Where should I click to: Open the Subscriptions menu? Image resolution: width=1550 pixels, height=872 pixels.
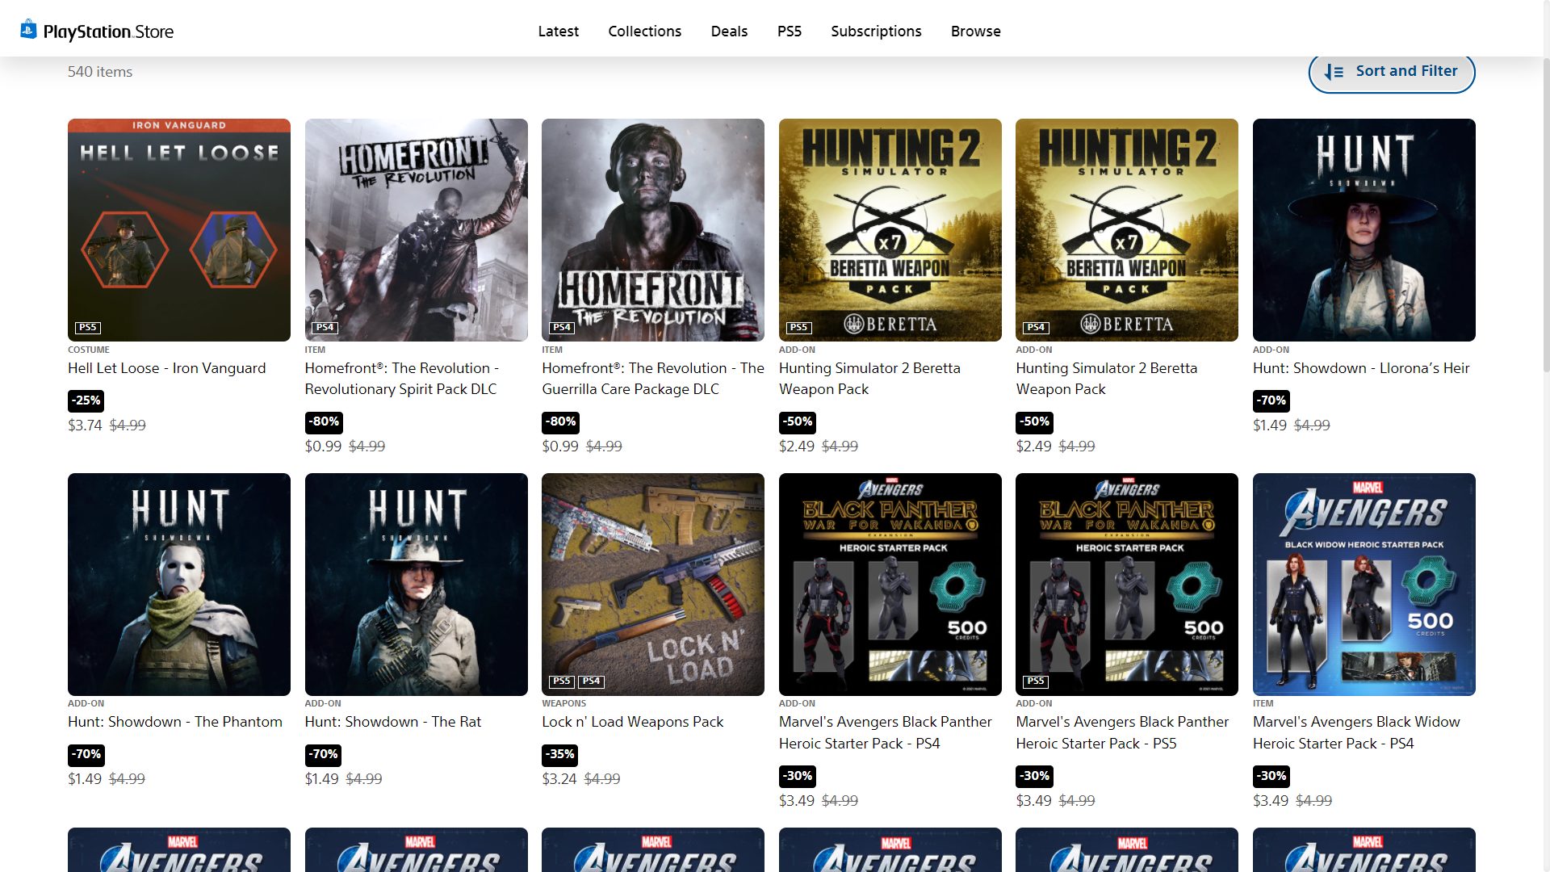click(x=876, y=31)
